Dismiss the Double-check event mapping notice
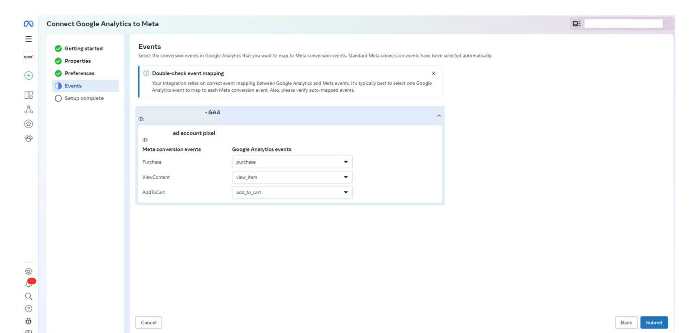Viewport: 694px width, 333px height. [x=433, y=73]
